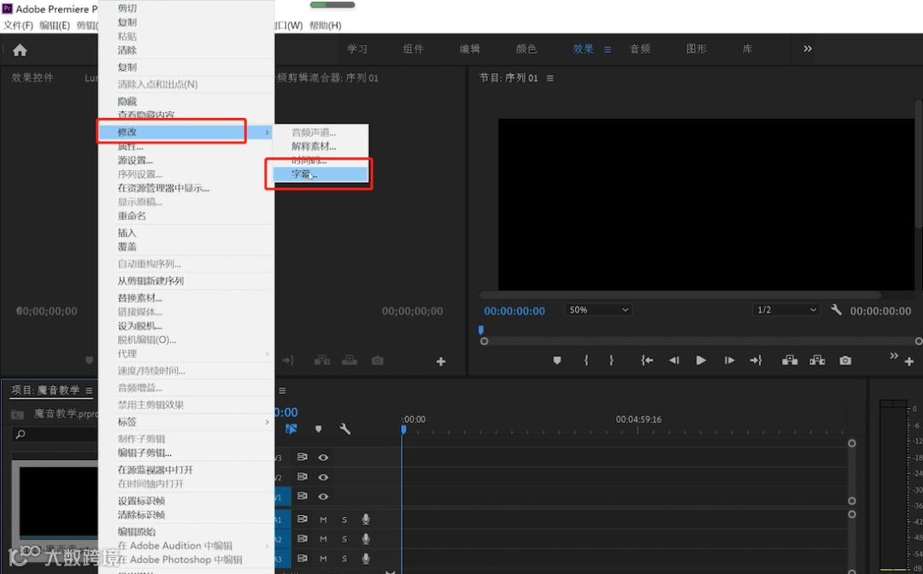Screen dimensions: 923x574
Task: Open the Program monitor panel menu
Action: [x=550, y=78]
